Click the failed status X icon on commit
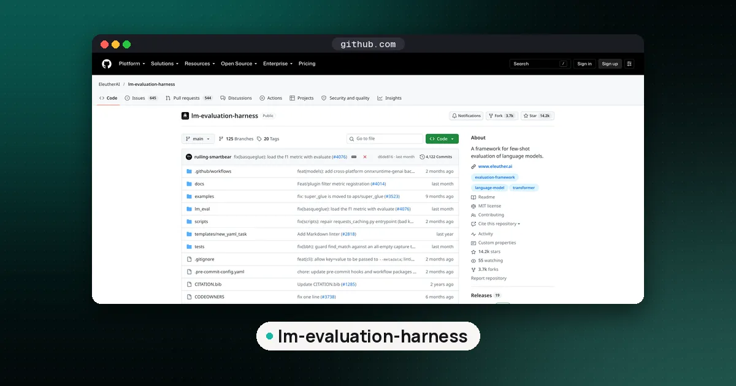 point(365,157)
